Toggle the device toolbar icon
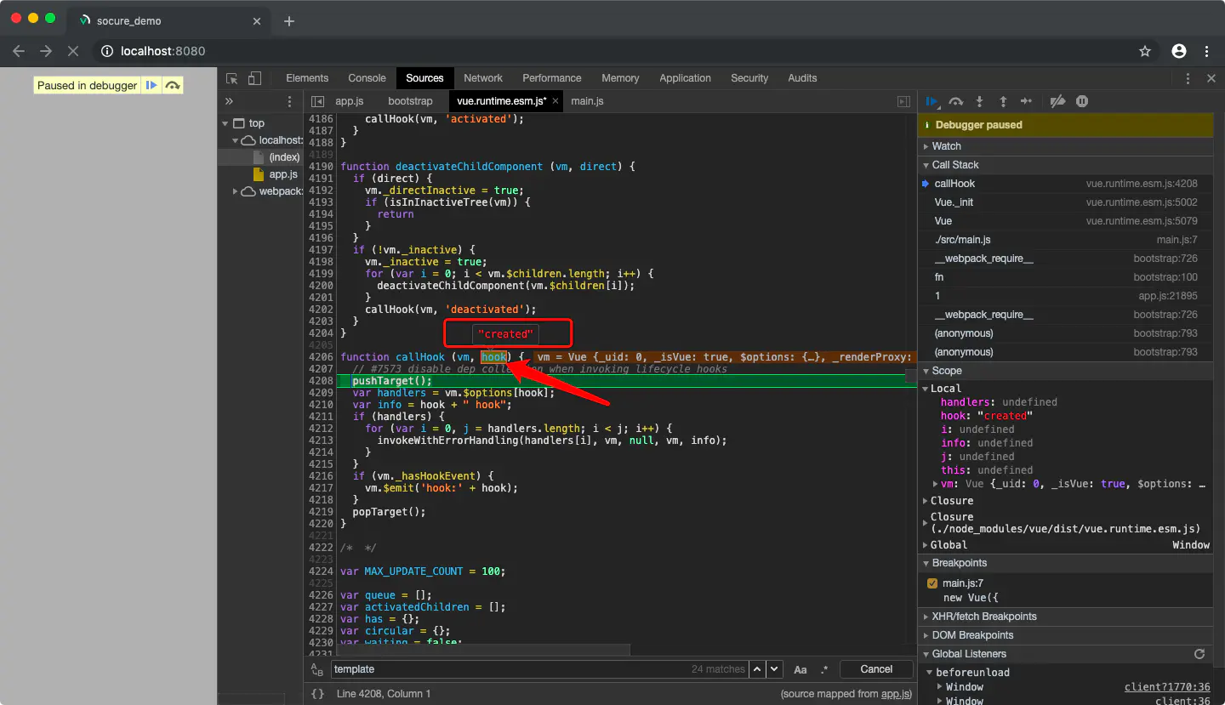 coord(254,78)
